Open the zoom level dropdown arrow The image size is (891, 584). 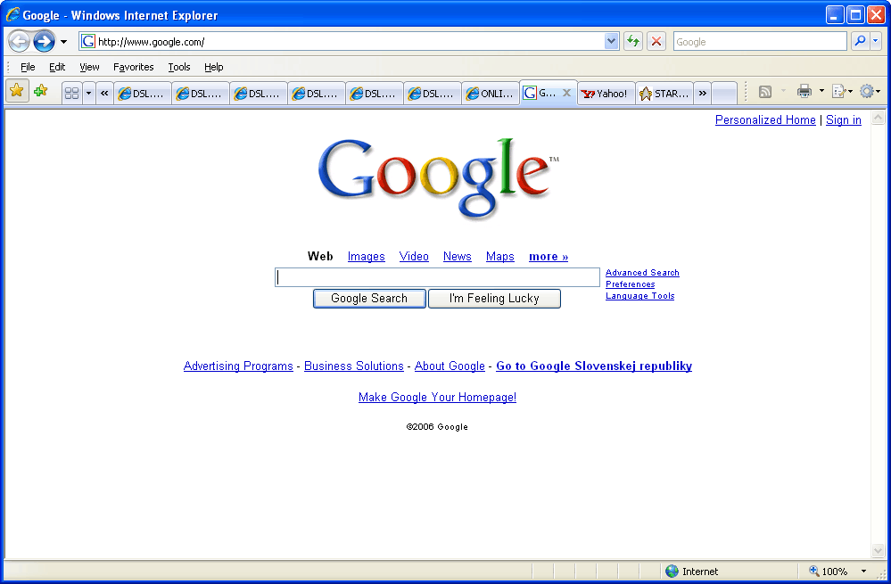click(x=863, y=571)
